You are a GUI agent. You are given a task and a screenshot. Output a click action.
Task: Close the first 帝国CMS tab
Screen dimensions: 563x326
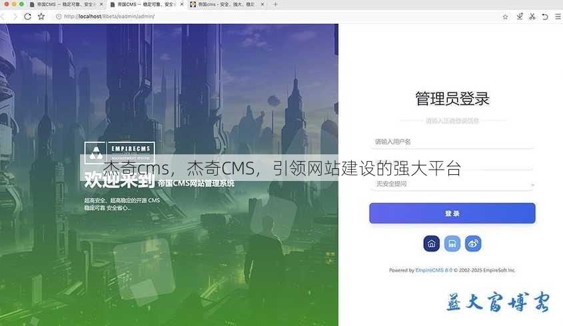pos(101,4)
